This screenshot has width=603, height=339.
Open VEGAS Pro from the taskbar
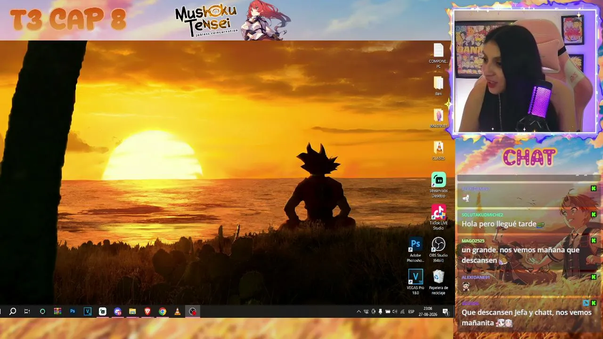coord(88,311)
